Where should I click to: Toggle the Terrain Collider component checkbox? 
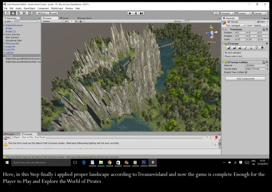(229, 62)
